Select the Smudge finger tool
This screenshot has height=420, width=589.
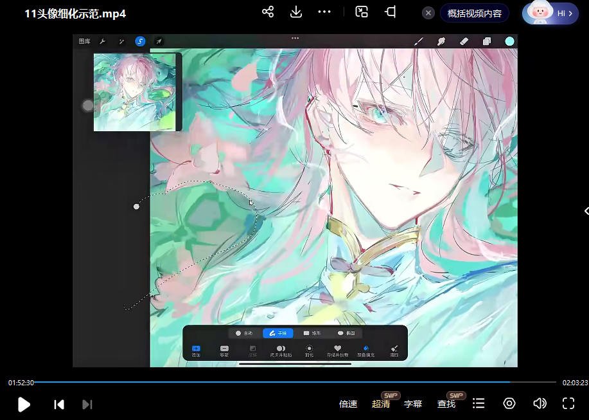tap(441, 41)
